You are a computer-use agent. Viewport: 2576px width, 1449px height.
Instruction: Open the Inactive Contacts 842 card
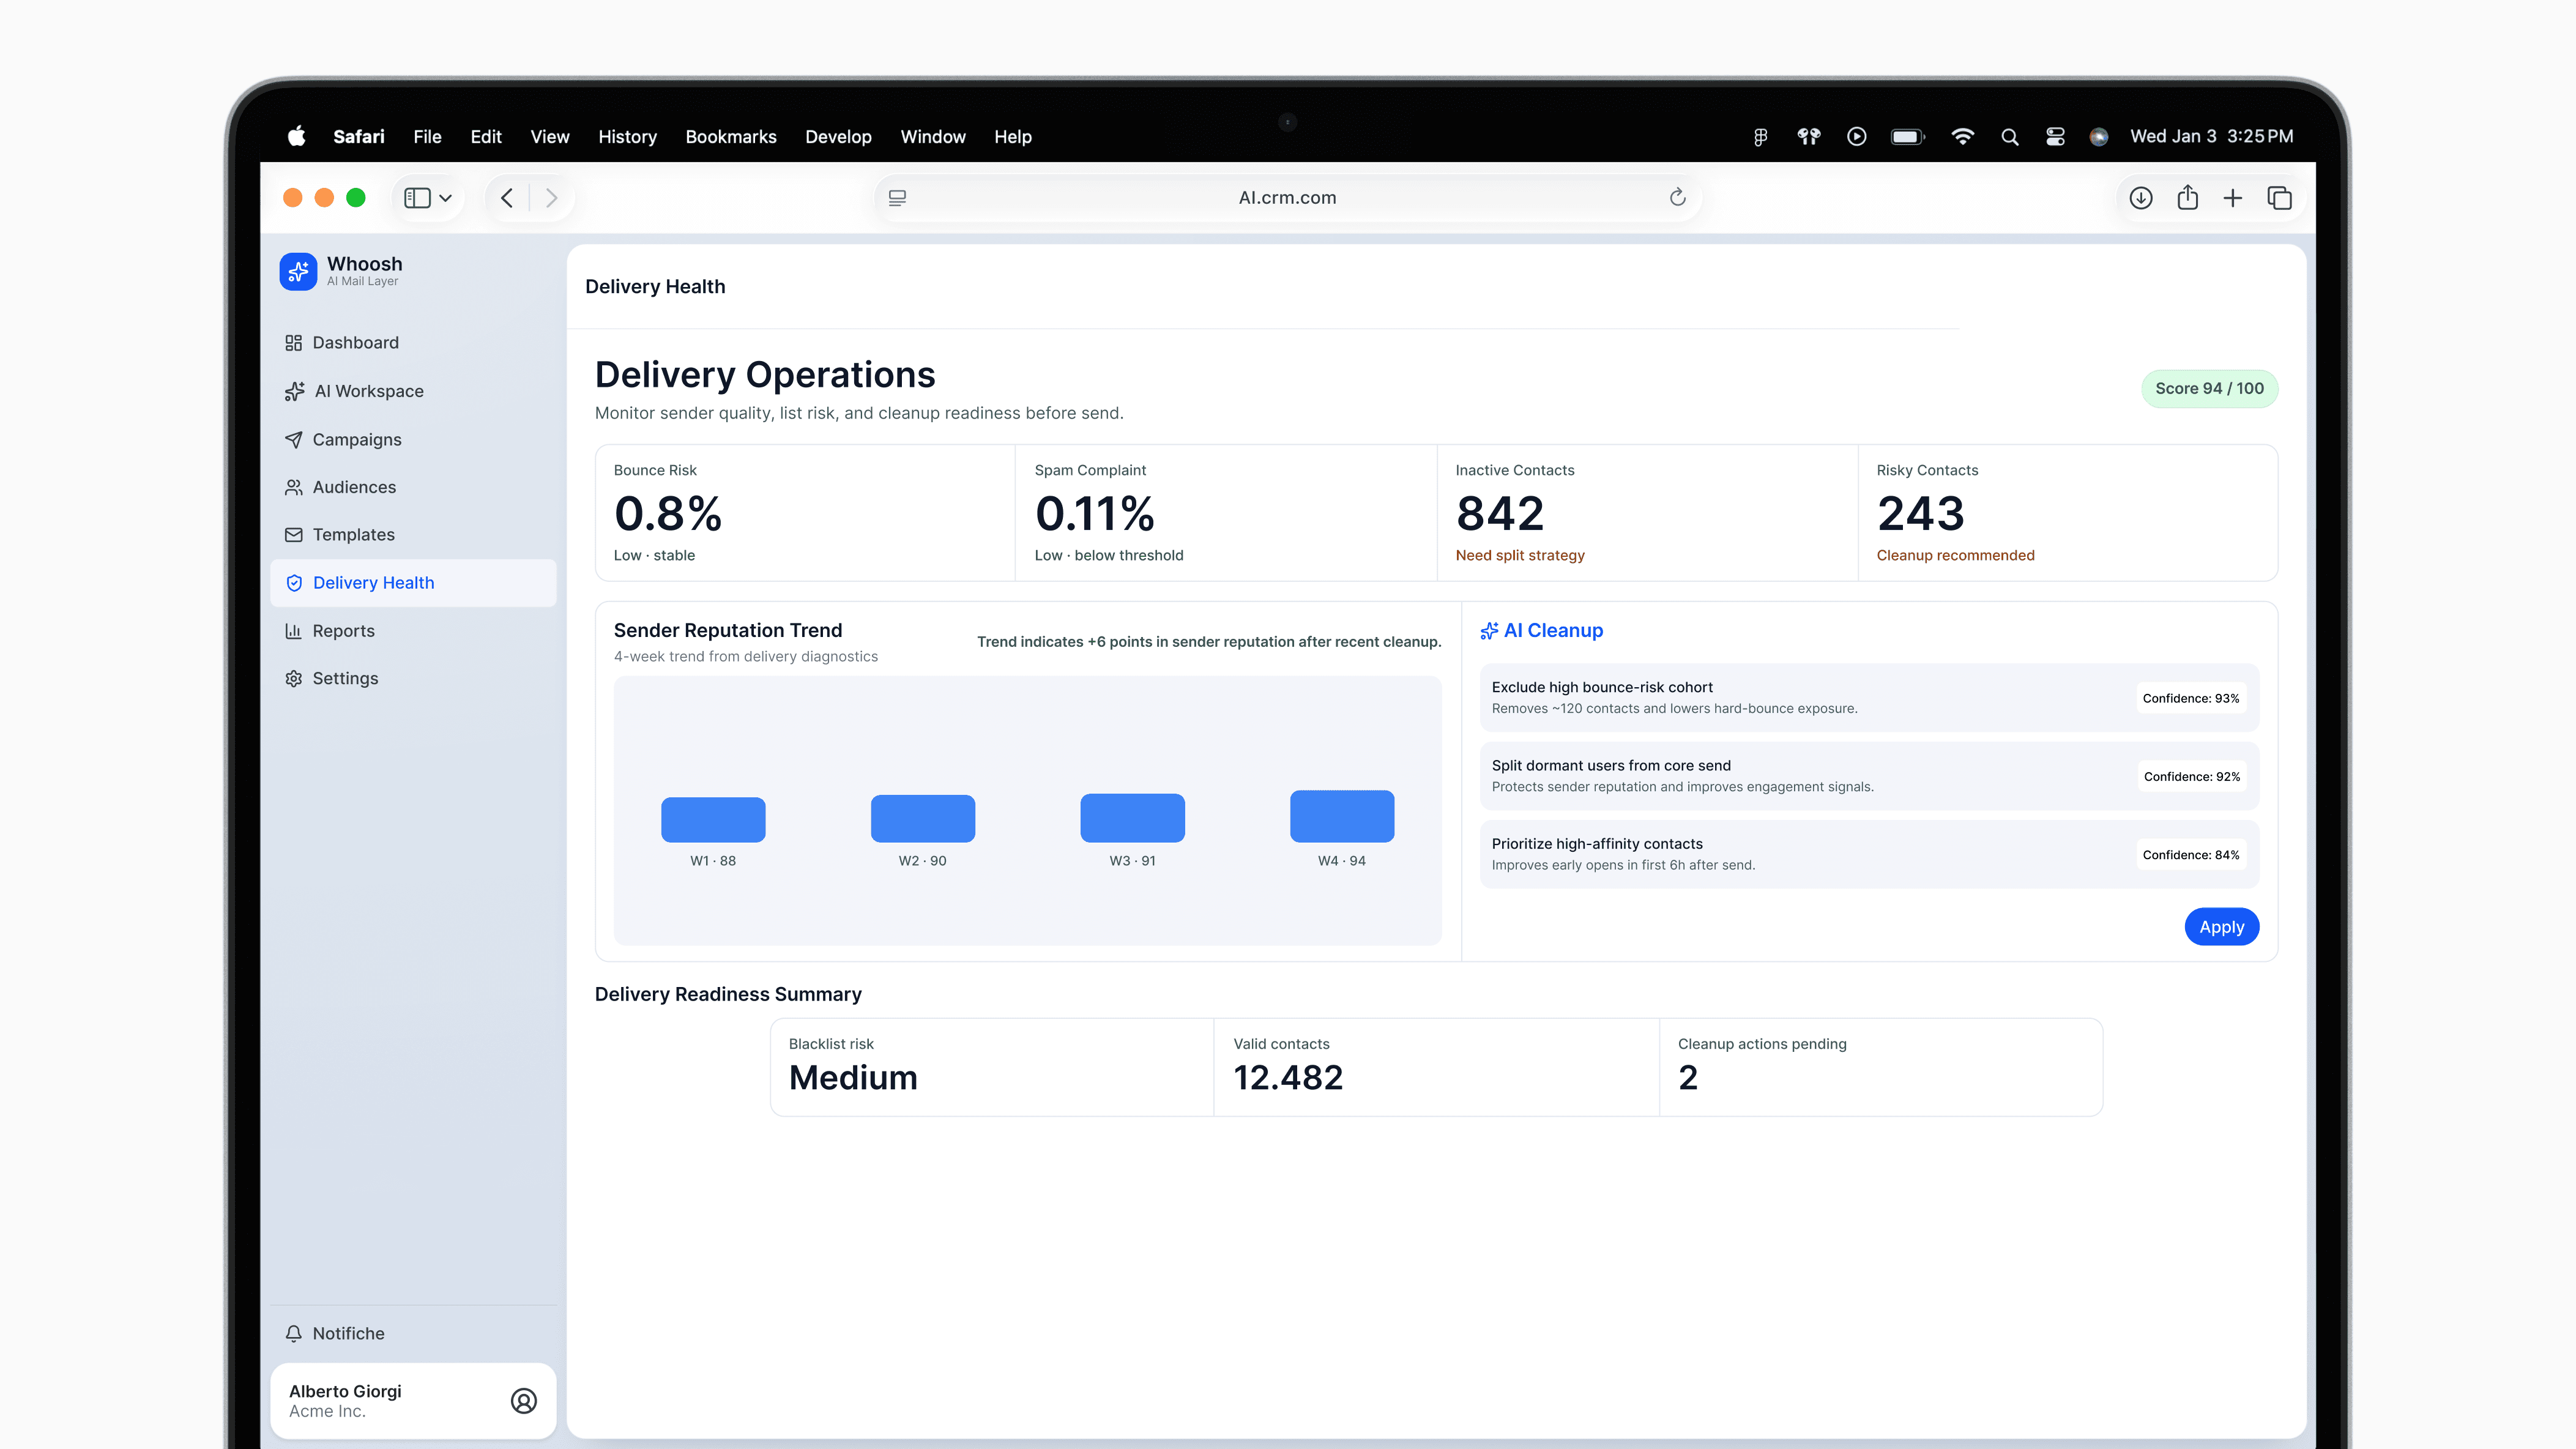coord(1648,513)
